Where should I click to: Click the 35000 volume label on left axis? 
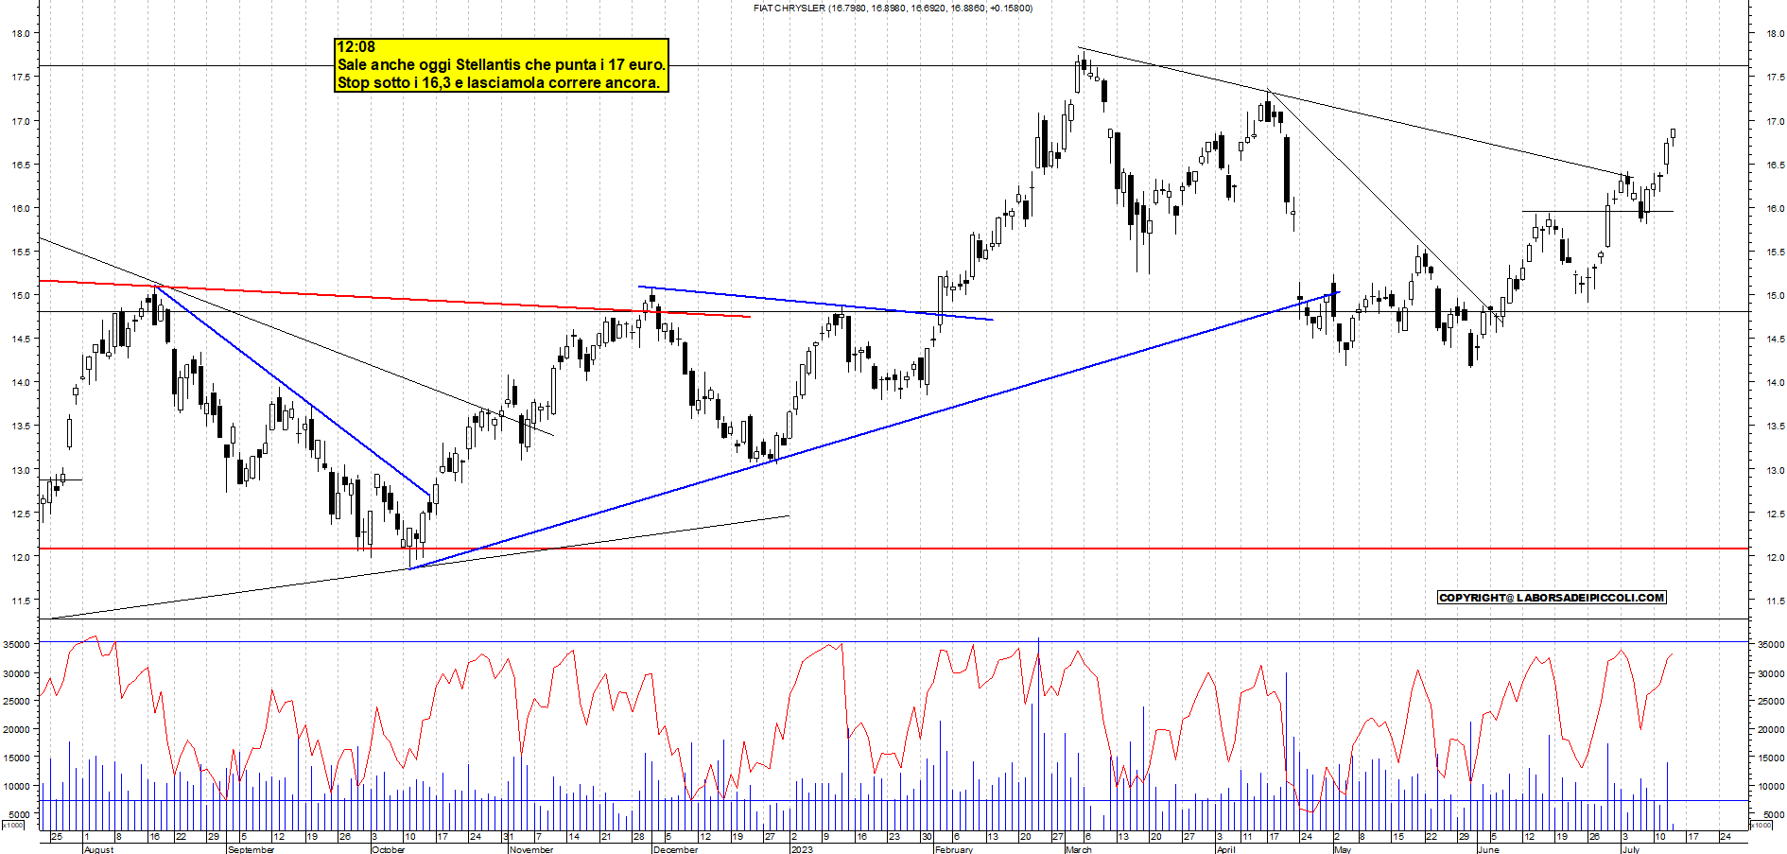pyautogui.click(x=16, y=644)
